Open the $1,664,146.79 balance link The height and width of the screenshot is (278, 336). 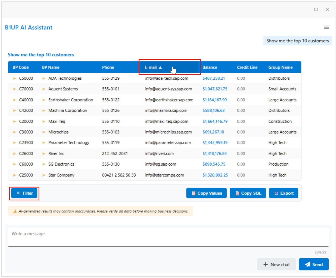tap(215, 121)
